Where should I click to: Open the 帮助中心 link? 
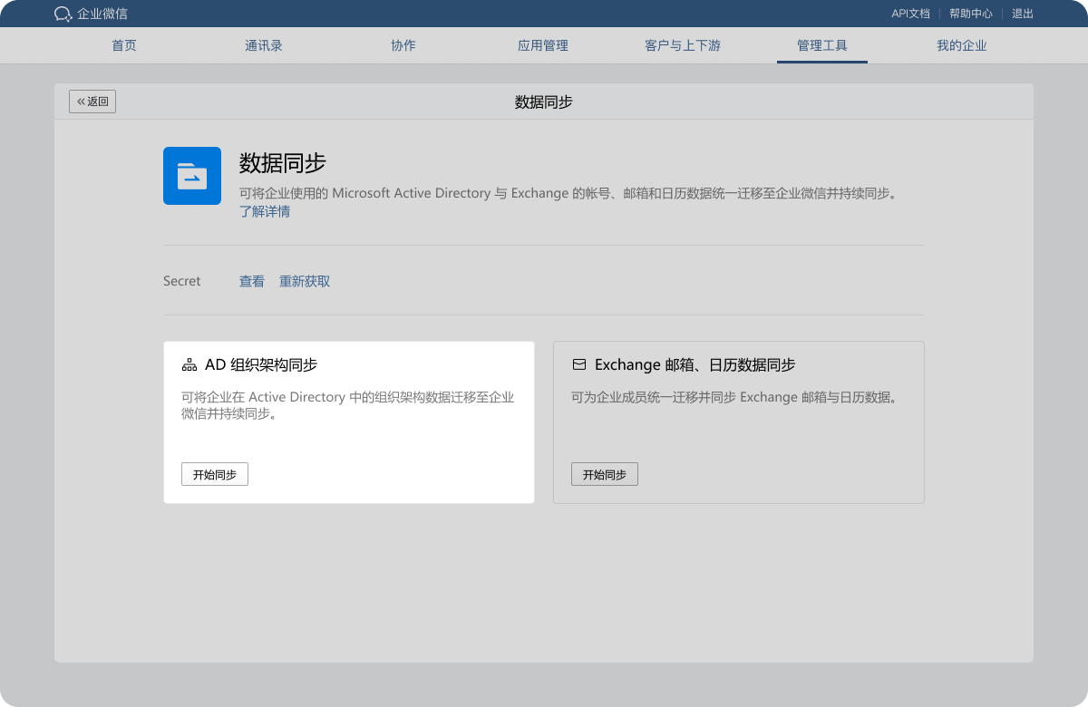(x=971, y=14)
